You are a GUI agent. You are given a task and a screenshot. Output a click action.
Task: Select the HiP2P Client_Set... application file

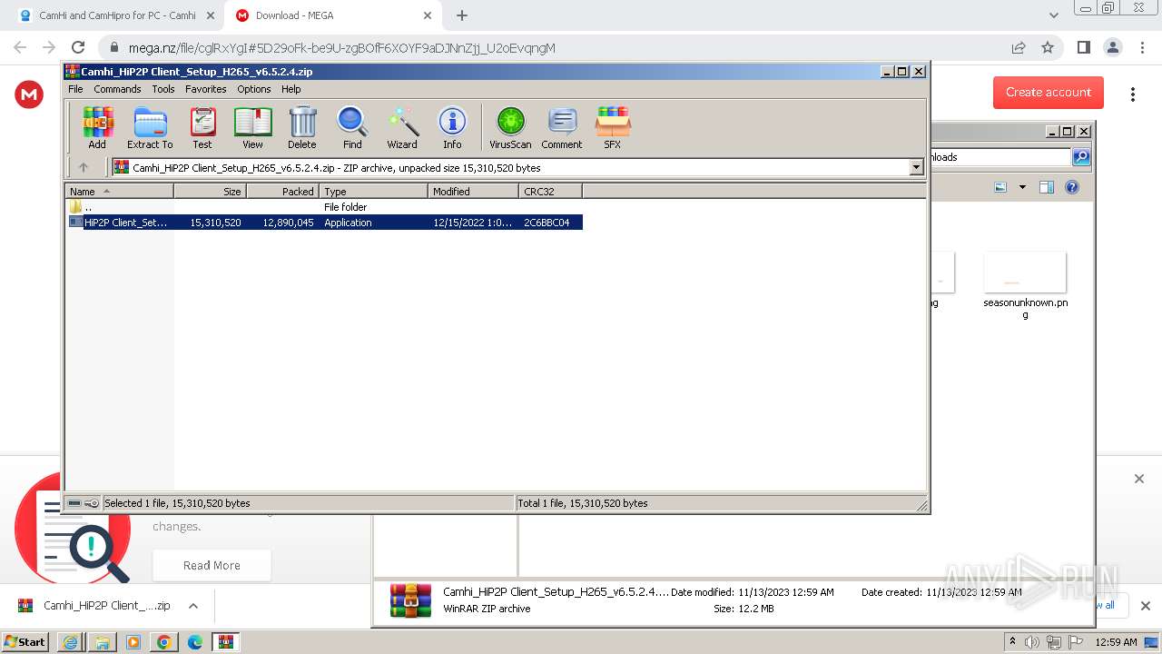[324, 223]
